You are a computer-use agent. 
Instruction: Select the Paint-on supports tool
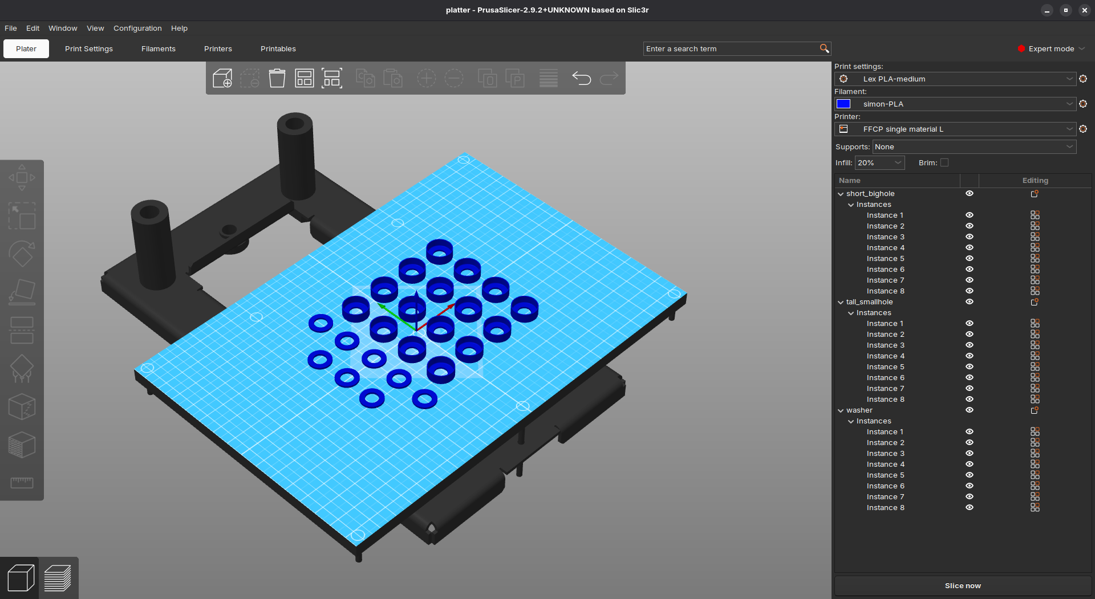[x=22, y=369]
